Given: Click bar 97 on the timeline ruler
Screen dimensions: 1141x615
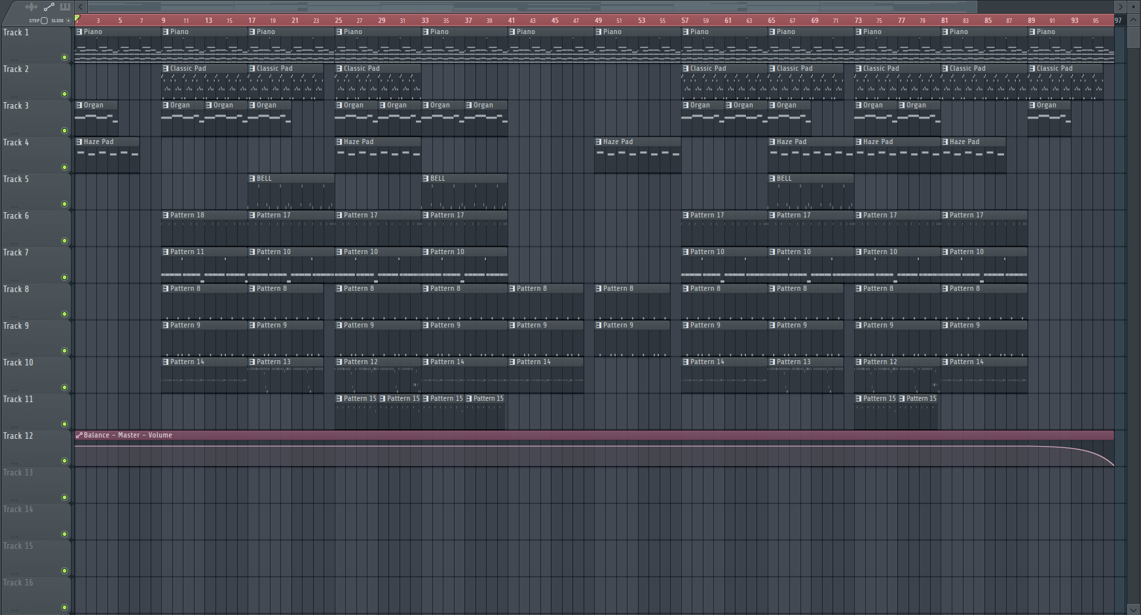Looking at the screenshot, I should [x=1118, y=20].
